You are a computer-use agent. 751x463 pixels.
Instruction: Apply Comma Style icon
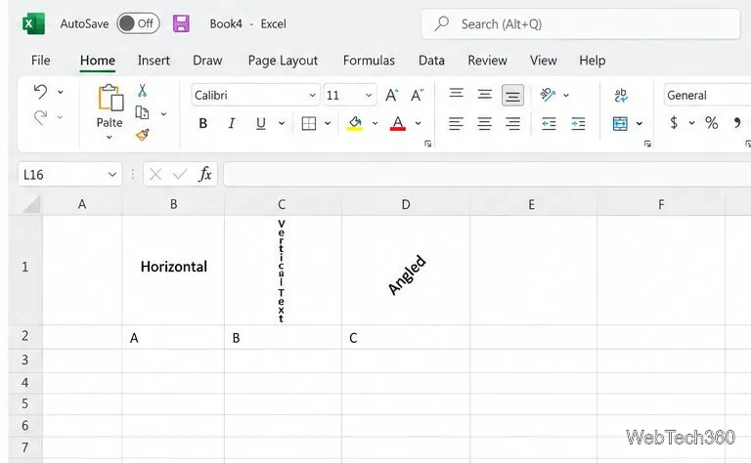pyautogui.click(x=737, y=123)
